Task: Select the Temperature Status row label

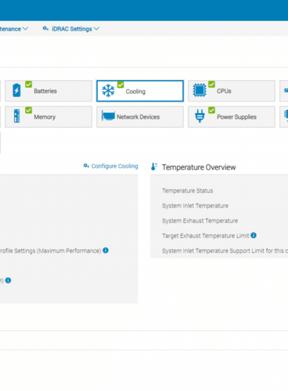Action: coord(188,191)
